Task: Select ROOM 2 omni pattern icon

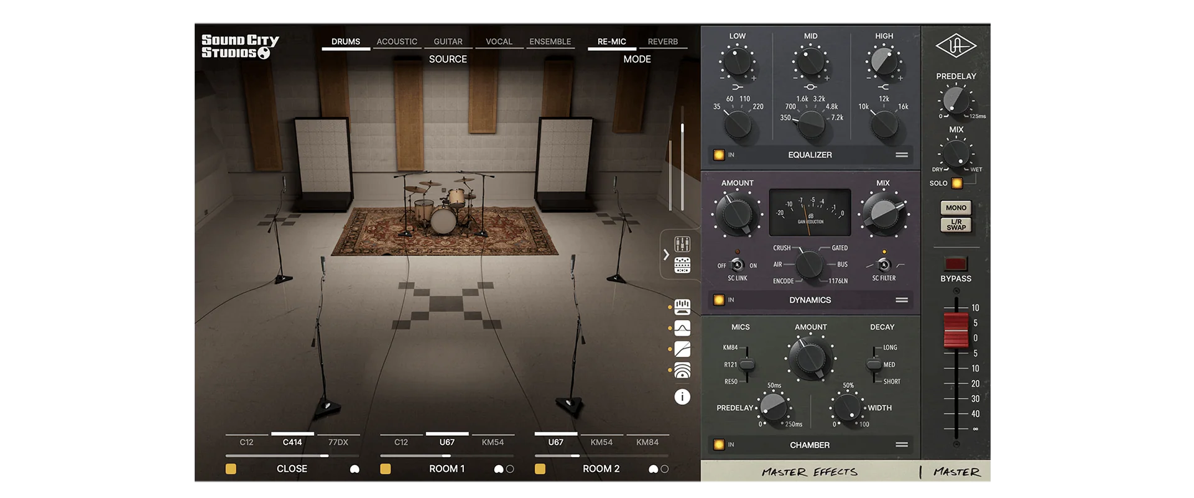Action: tap(665, 469)
